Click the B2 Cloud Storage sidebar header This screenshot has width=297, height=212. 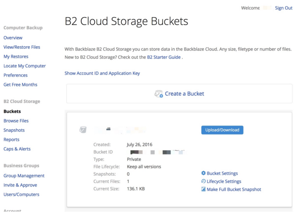(x=22, y=101)
